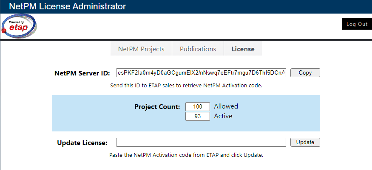Focus the Update License input box

point(201,142)
